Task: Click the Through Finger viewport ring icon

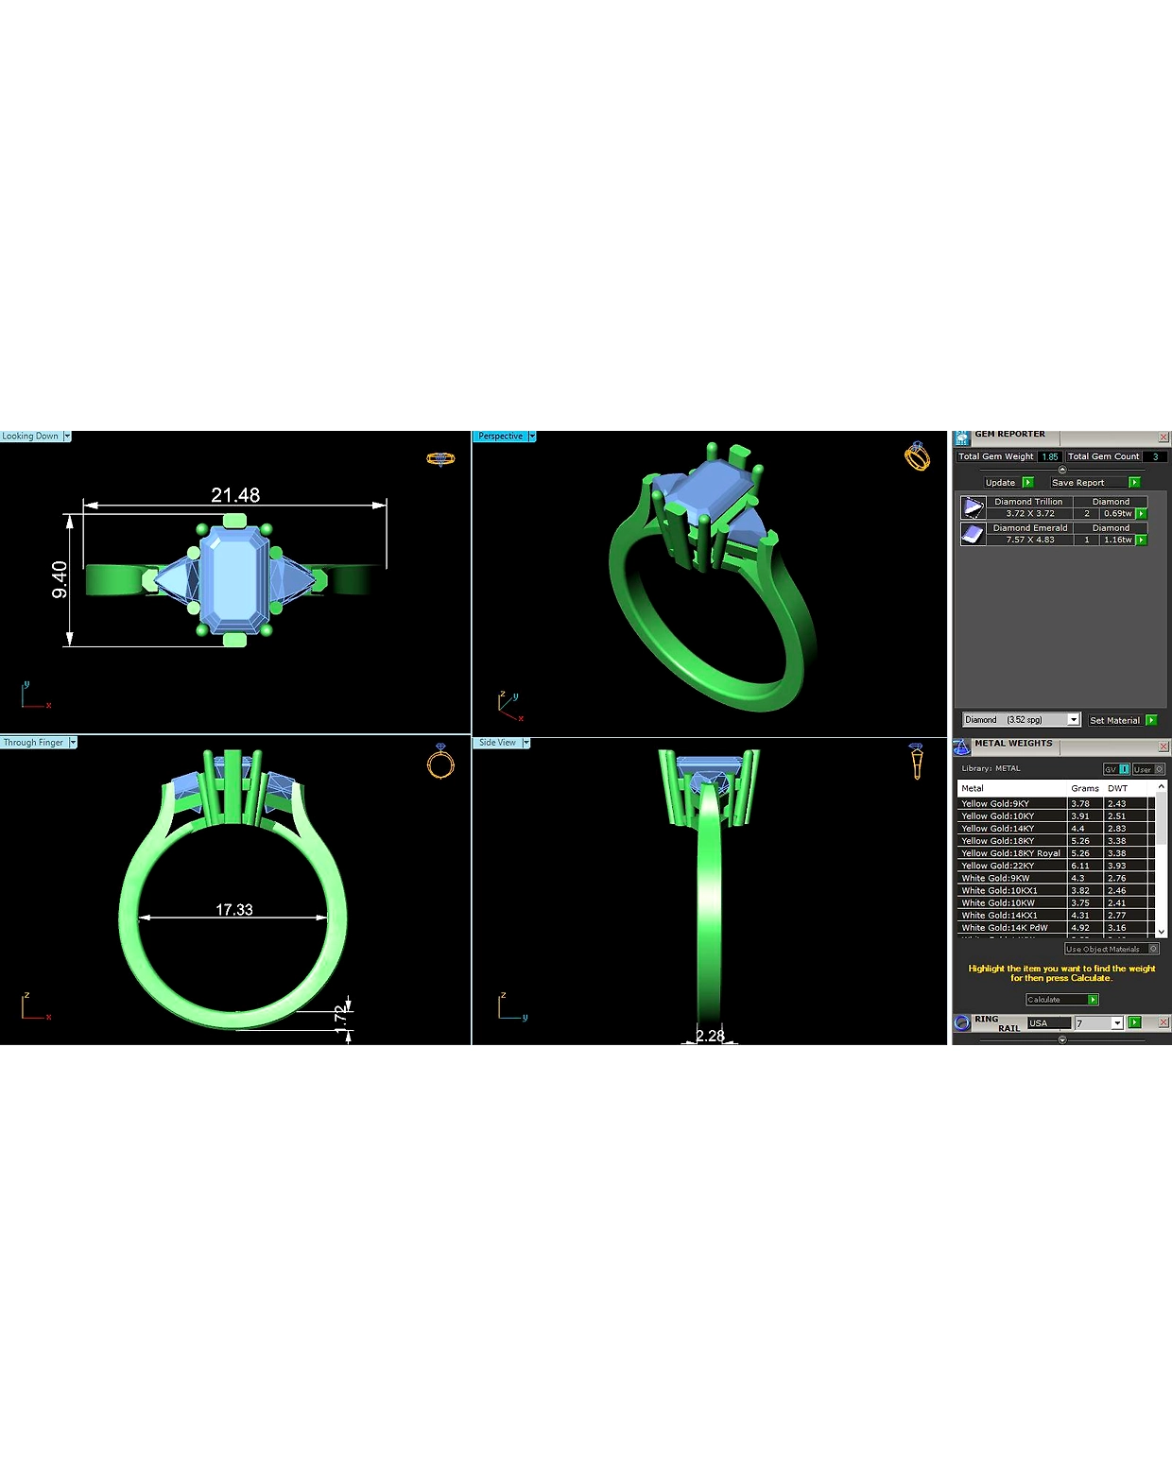Action: click(x=440, y=762)
